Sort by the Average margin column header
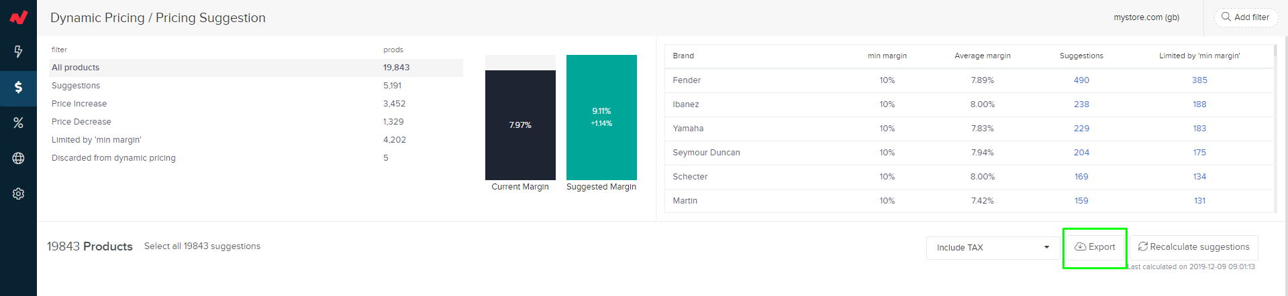Screen dimensions: 1288x296 [x=983, y=56]
